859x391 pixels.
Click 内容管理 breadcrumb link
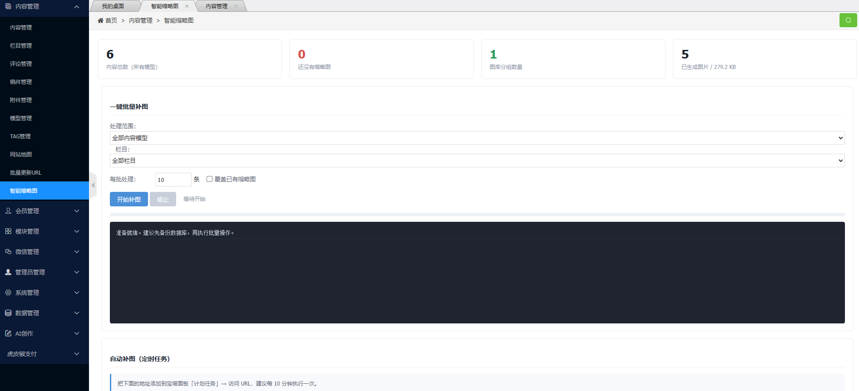pos(141,20)
